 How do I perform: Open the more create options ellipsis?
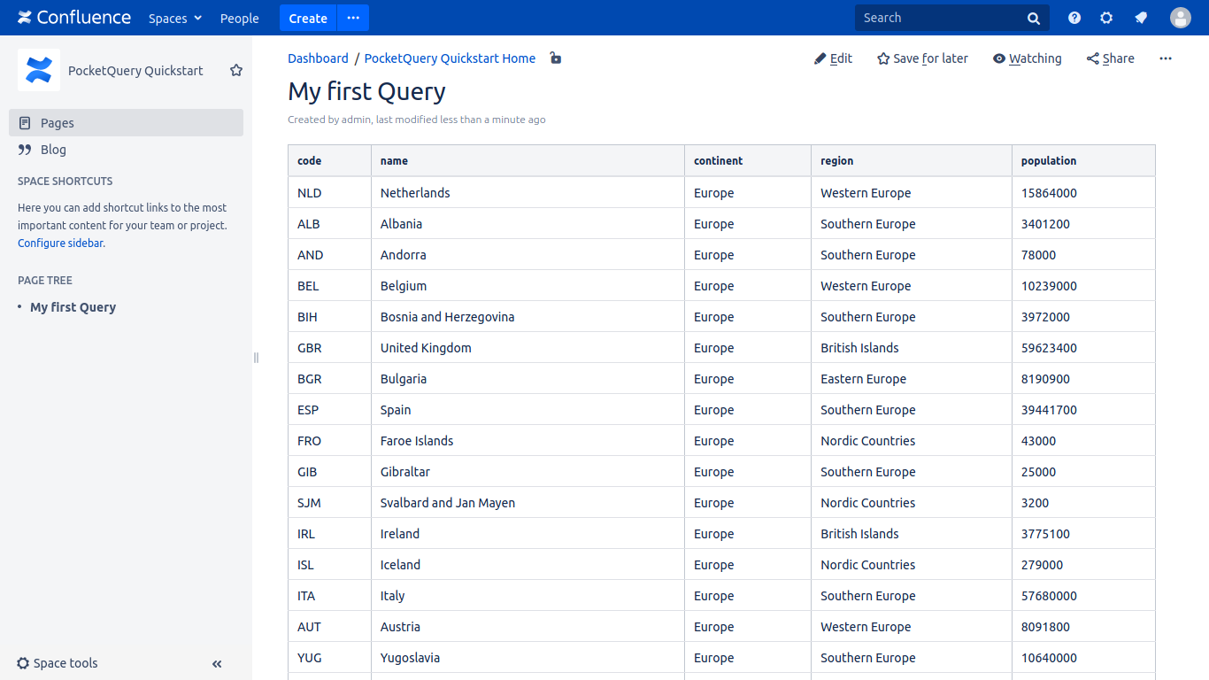[353, 18]
